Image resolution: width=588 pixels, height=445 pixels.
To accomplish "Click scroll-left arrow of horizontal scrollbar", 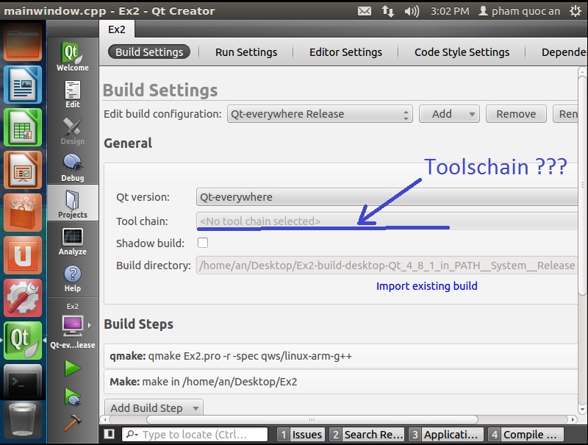I will click(105, 419).
